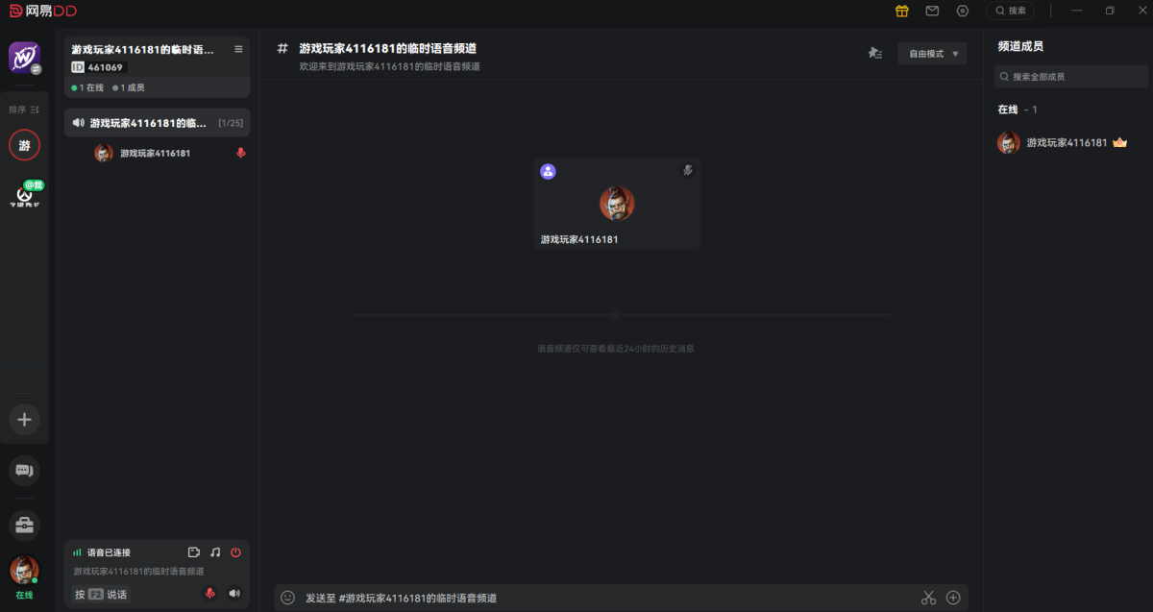Screen dimensions: 1153x612
Task: Focus the 搜索全部成员 member search field
Action: tap(1071, 76)
